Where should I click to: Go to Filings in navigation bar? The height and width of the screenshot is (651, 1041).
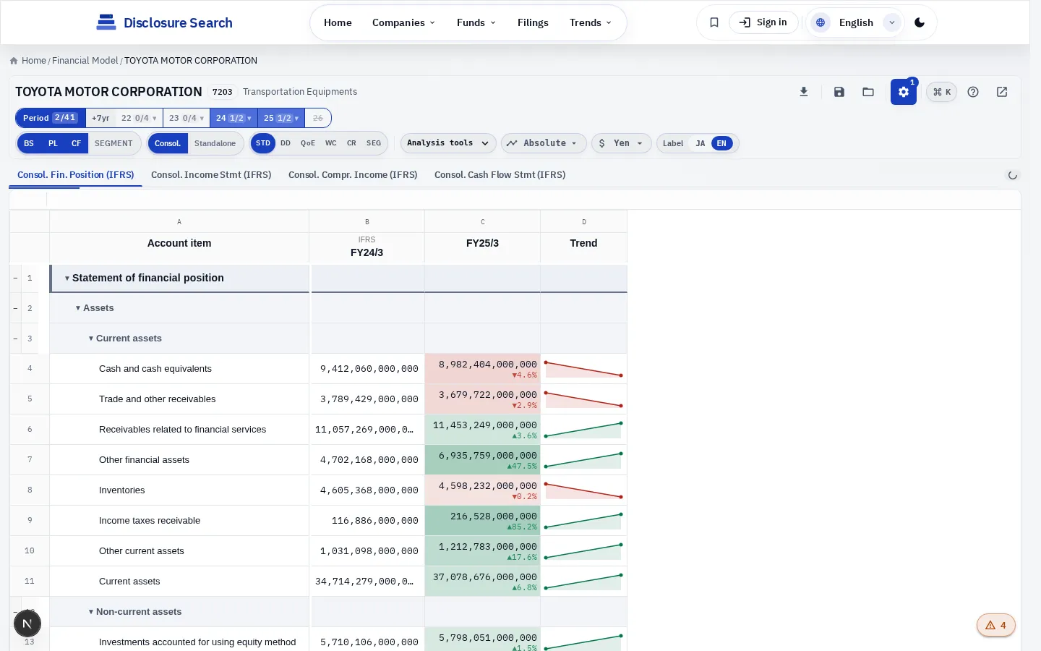click(x=533, y=22)
